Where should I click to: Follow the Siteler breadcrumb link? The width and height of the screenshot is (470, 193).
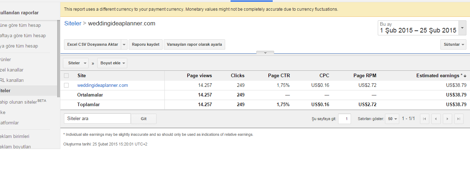pos(73,23)
